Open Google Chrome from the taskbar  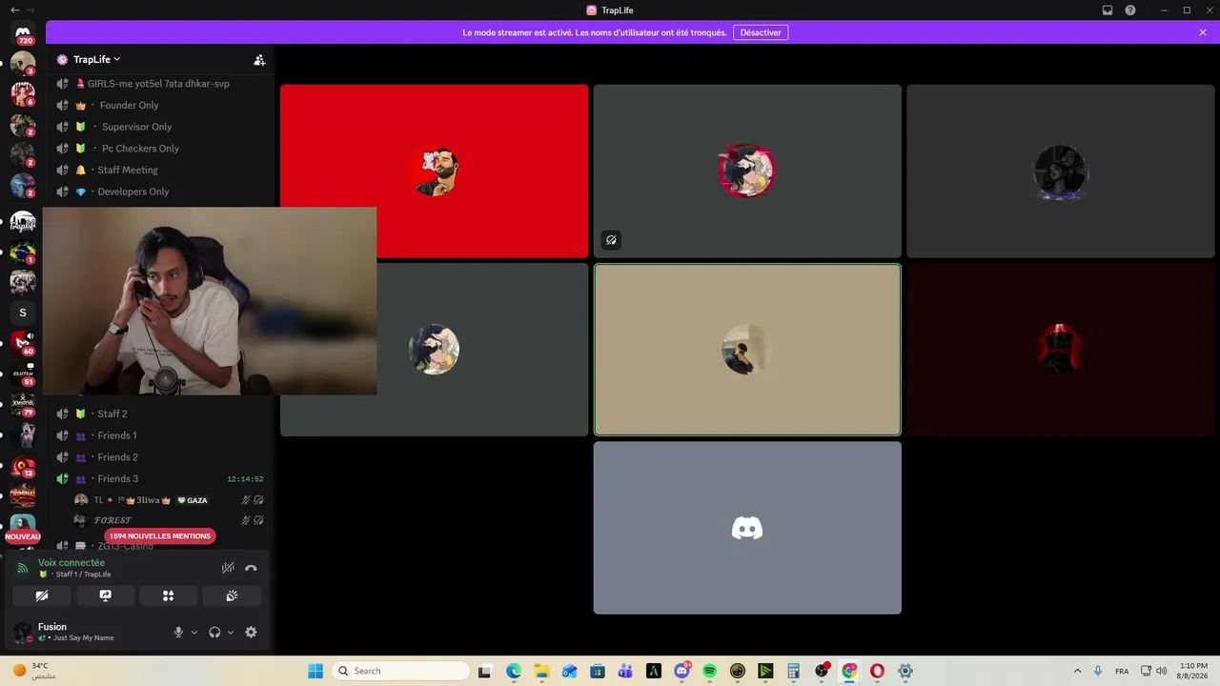click(849, 671)
